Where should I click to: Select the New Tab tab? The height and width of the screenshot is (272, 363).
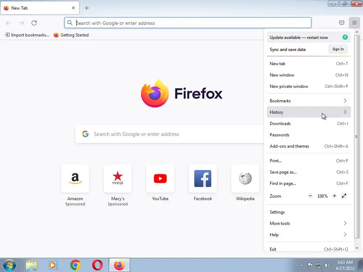pos(40,8)
